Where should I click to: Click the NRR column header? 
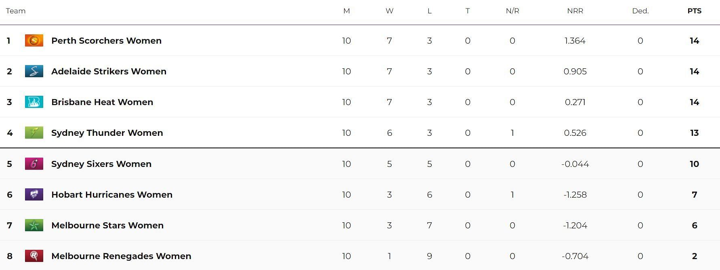575,11
